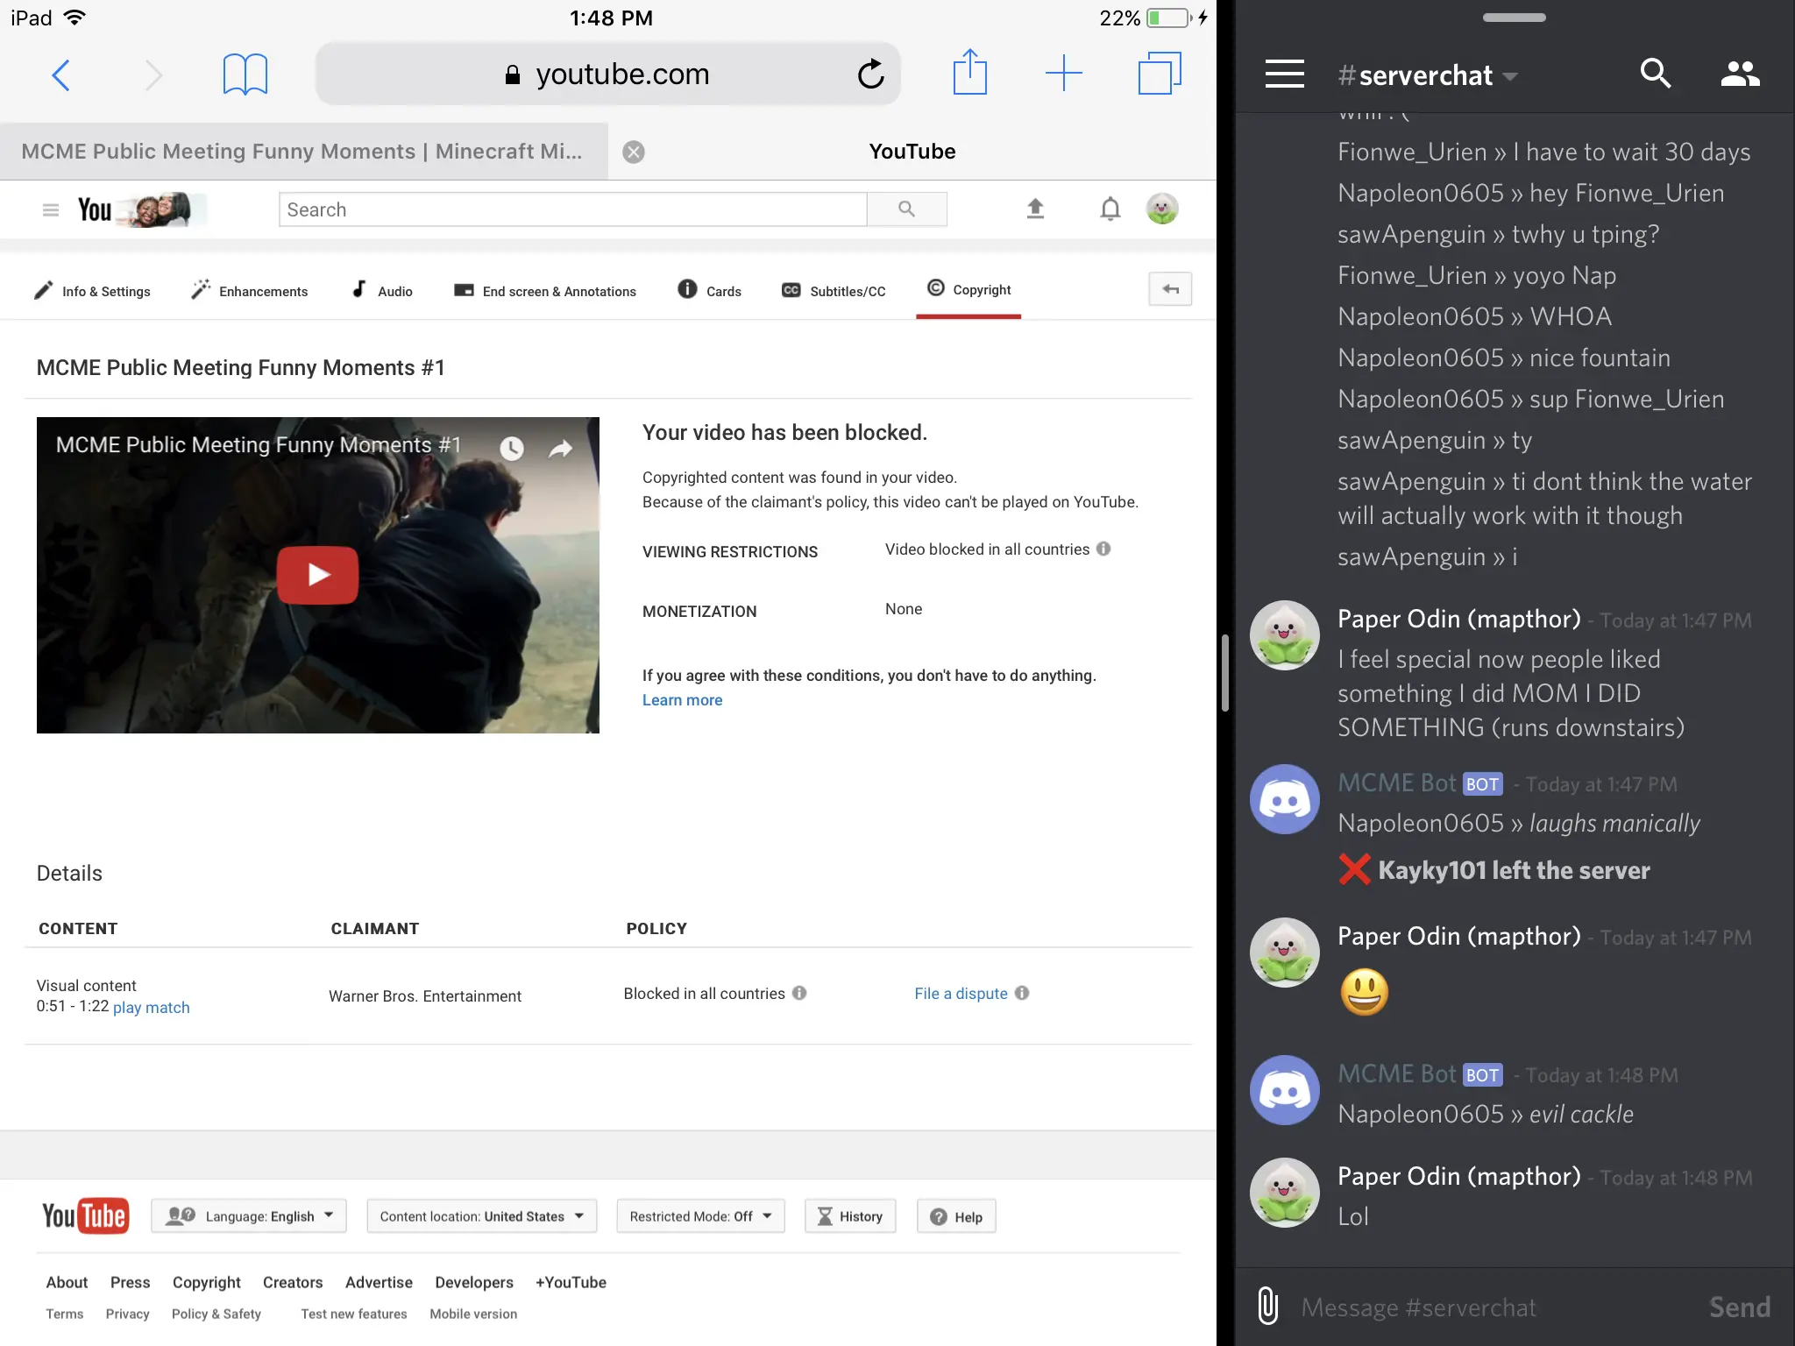Add new Safari tab with plus
Image resolution: width=1795 pixels, height=1346 pixels.
pos(1064,73)
